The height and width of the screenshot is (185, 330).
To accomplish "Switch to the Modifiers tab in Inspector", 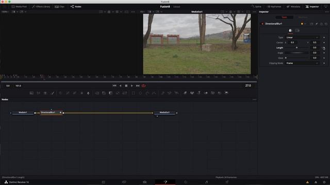I will (x=303, y=17).
